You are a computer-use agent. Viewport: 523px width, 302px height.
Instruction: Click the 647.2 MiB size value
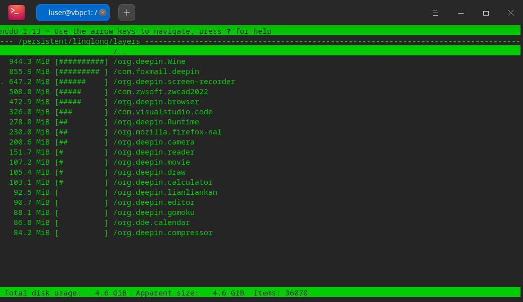(29, 82)
